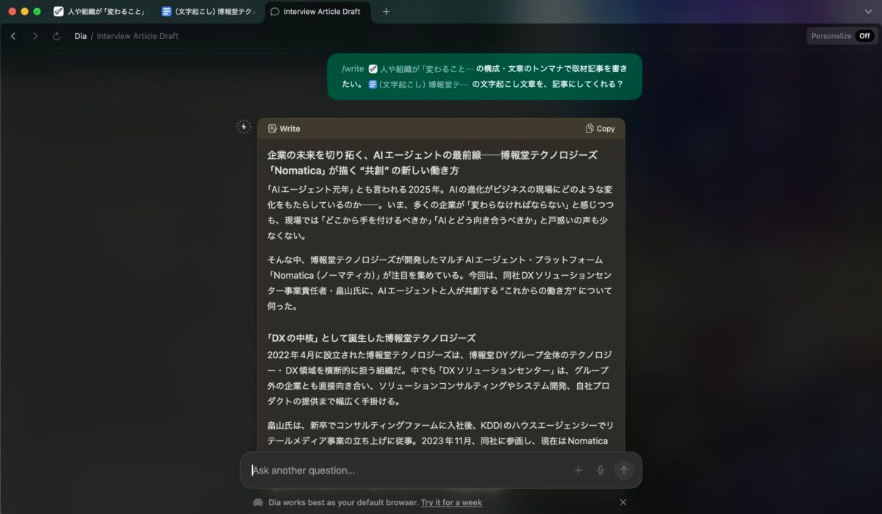This screenshot has height=514, width=882.
Task: Dismiss the default browser banner with the X
Action: click(x=623, y=502)
